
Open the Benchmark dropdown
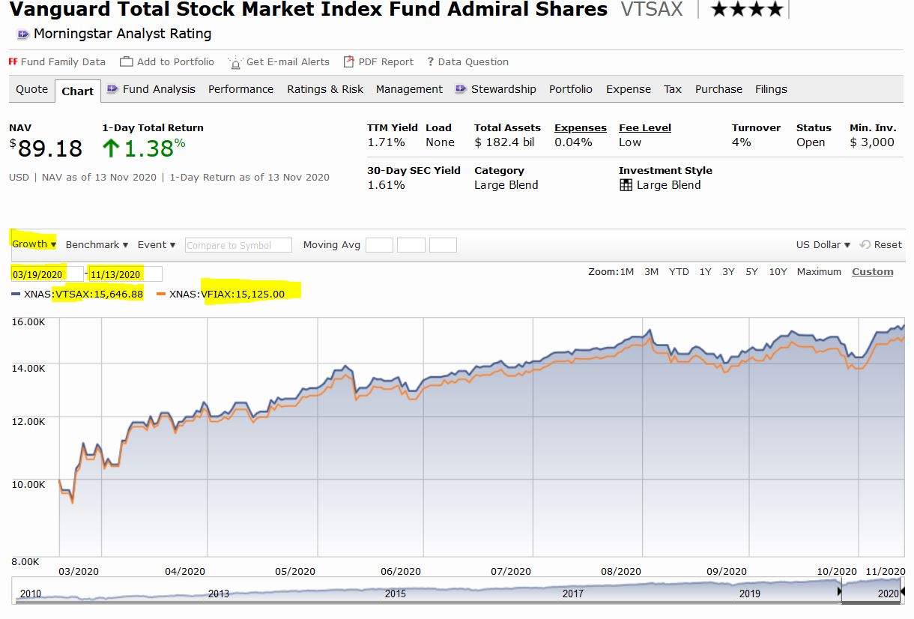(x=97, y=244)
